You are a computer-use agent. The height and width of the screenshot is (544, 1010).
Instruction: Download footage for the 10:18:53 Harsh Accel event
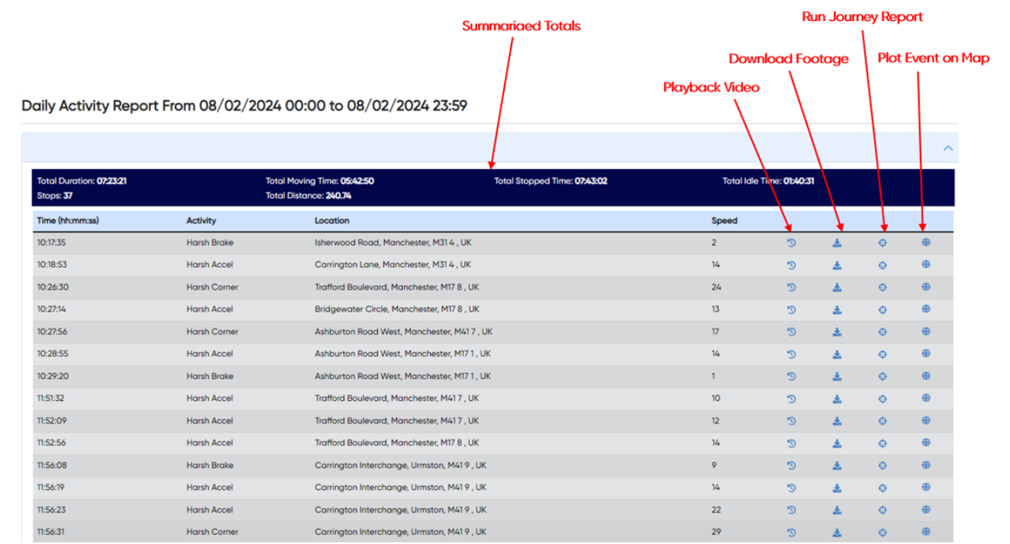pos(837,264)
